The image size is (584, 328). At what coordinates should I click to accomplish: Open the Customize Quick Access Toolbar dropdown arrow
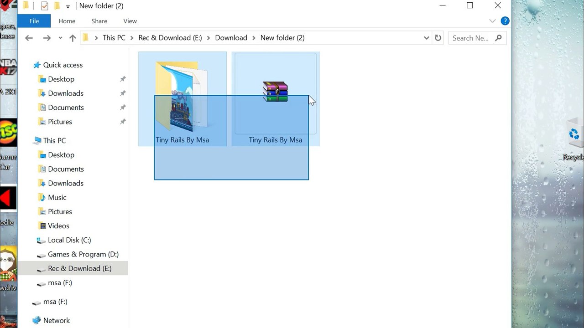[68, 6]
